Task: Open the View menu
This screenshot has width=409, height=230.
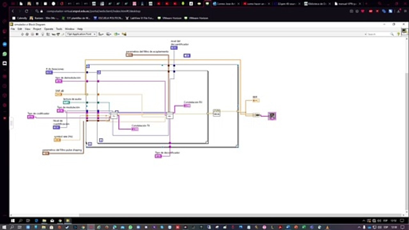Action: (x=27, y=29)
